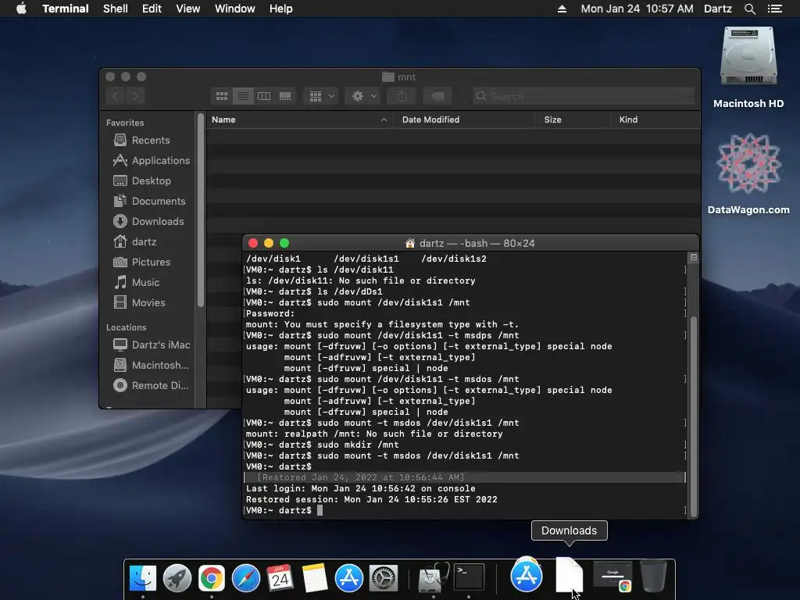This screenshot has height=600, width=800.
Task: Sort Finder list by Kind column
Action: (x=655, y=120)
